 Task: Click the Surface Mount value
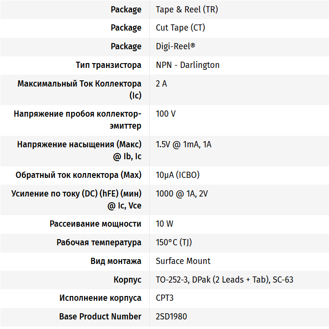pyautogui.click(x=183, y=261)
